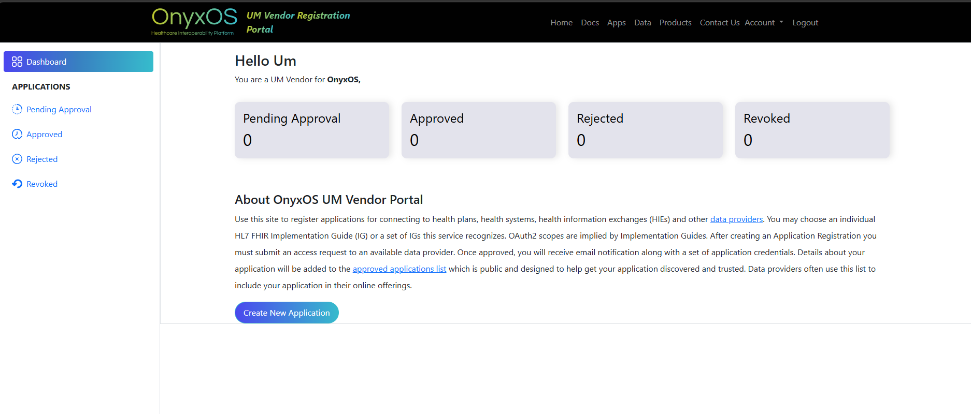Open Revoked applications in sidebar
This screenshot has width=971, height=414.
pos(42,184)
